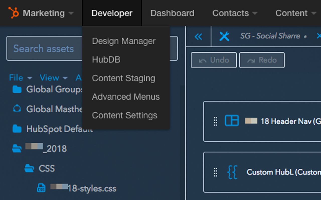Click the Global Masthead module icon

pyautogui.click(x=17, y=109)
